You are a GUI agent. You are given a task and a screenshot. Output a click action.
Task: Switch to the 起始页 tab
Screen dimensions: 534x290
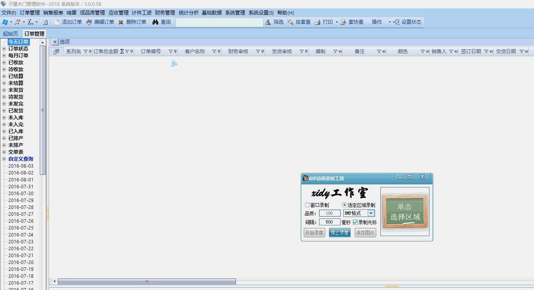click(x=10, y=34)
